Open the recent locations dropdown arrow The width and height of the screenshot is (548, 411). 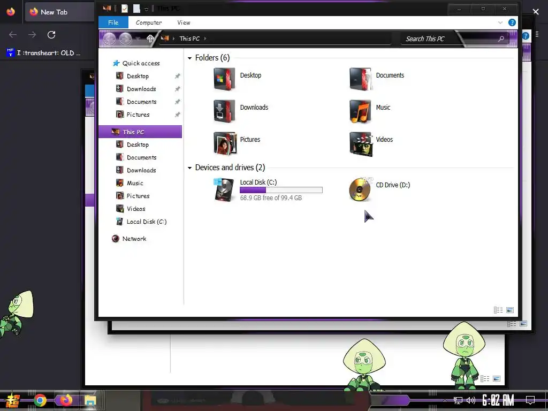click(139, 39)
